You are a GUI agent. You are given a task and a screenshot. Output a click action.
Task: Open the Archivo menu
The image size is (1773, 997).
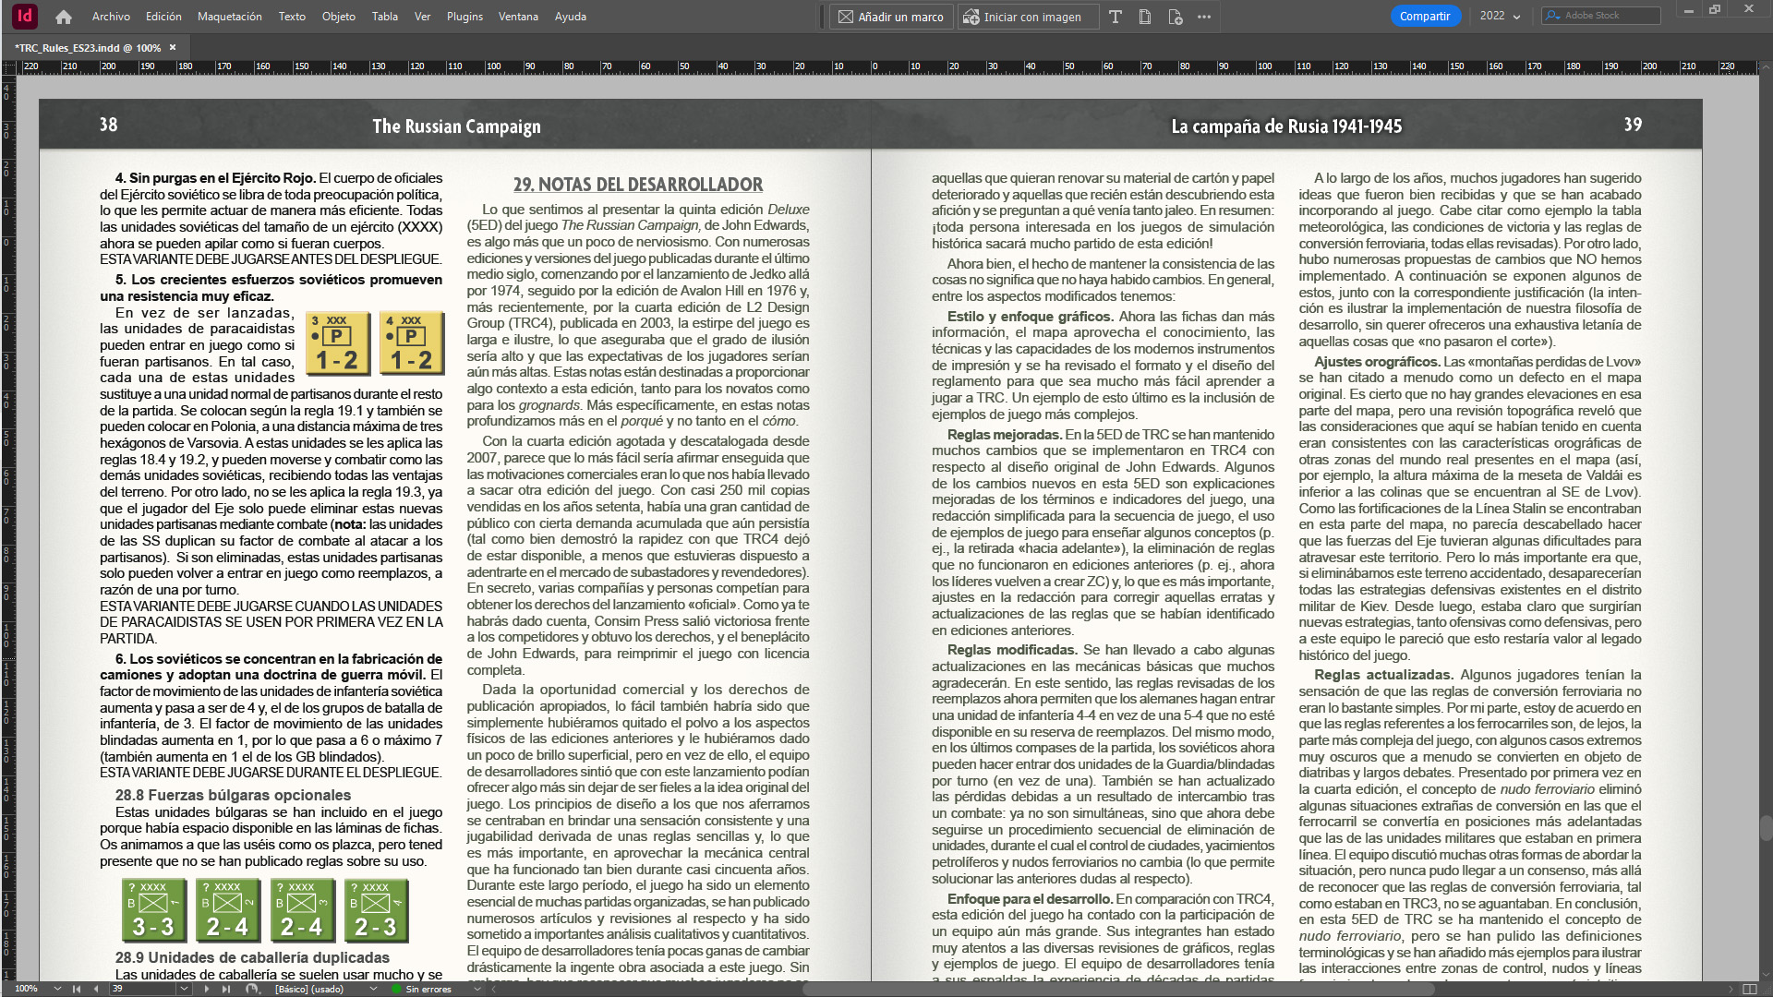tap(111, 17)
